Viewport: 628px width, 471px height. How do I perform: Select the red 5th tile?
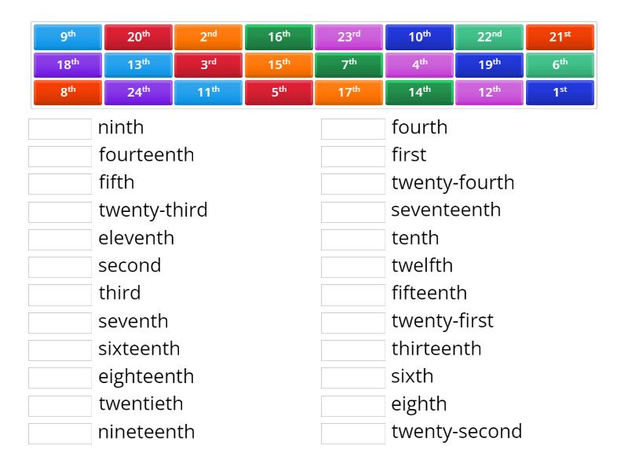[x=278, y=93]
